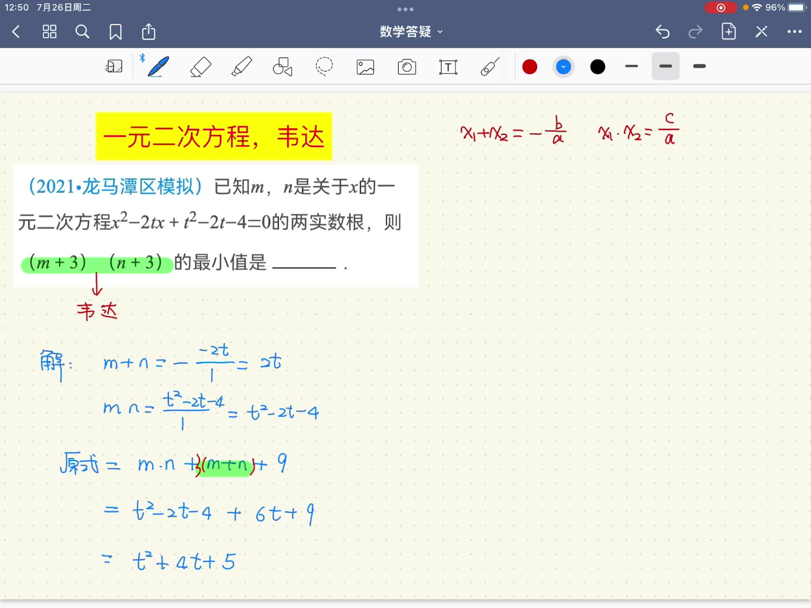The width and height of the screenshot is (811, 608).
Task: Insert an image with the photo tool
Action: 365,66
